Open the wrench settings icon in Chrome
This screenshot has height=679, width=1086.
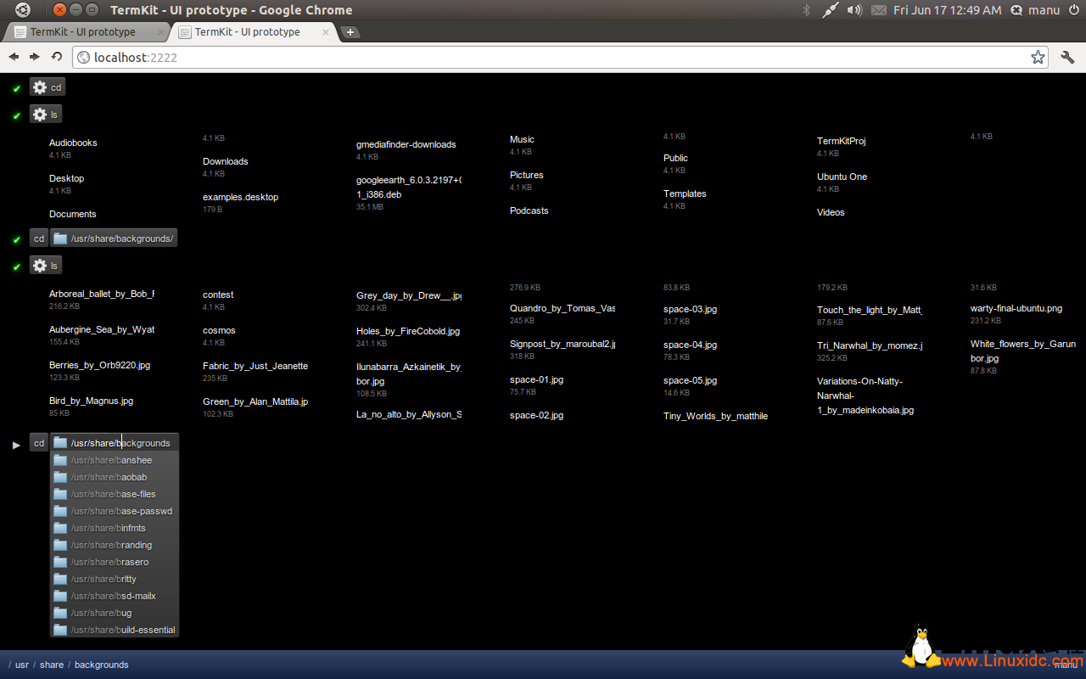click(1067, 57)
